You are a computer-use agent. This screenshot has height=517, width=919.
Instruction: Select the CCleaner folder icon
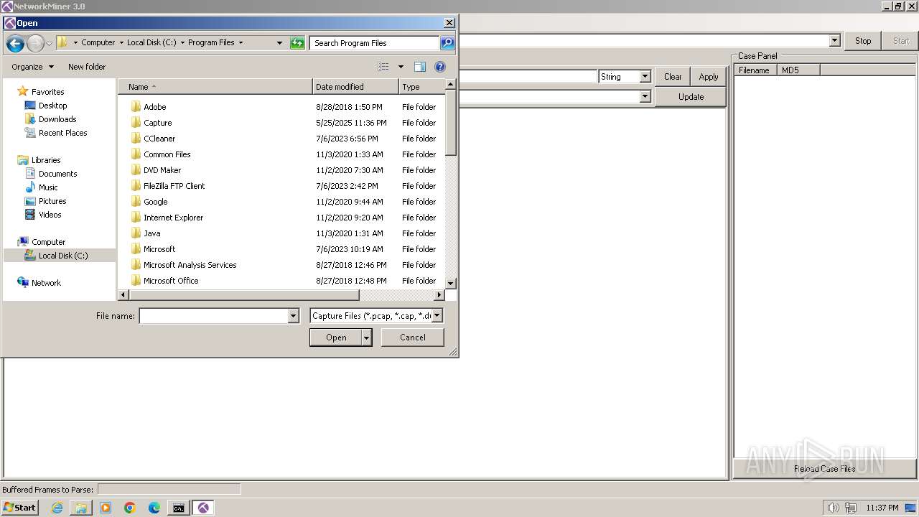point(136,139)
